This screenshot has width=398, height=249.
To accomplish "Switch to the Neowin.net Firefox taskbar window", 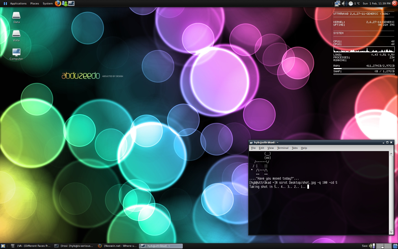I will 117,246.
